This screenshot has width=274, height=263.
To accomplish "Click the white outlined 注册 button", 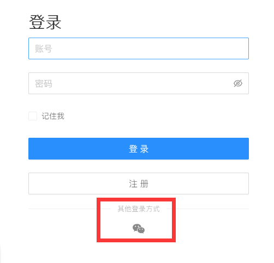I will point(139,184).
